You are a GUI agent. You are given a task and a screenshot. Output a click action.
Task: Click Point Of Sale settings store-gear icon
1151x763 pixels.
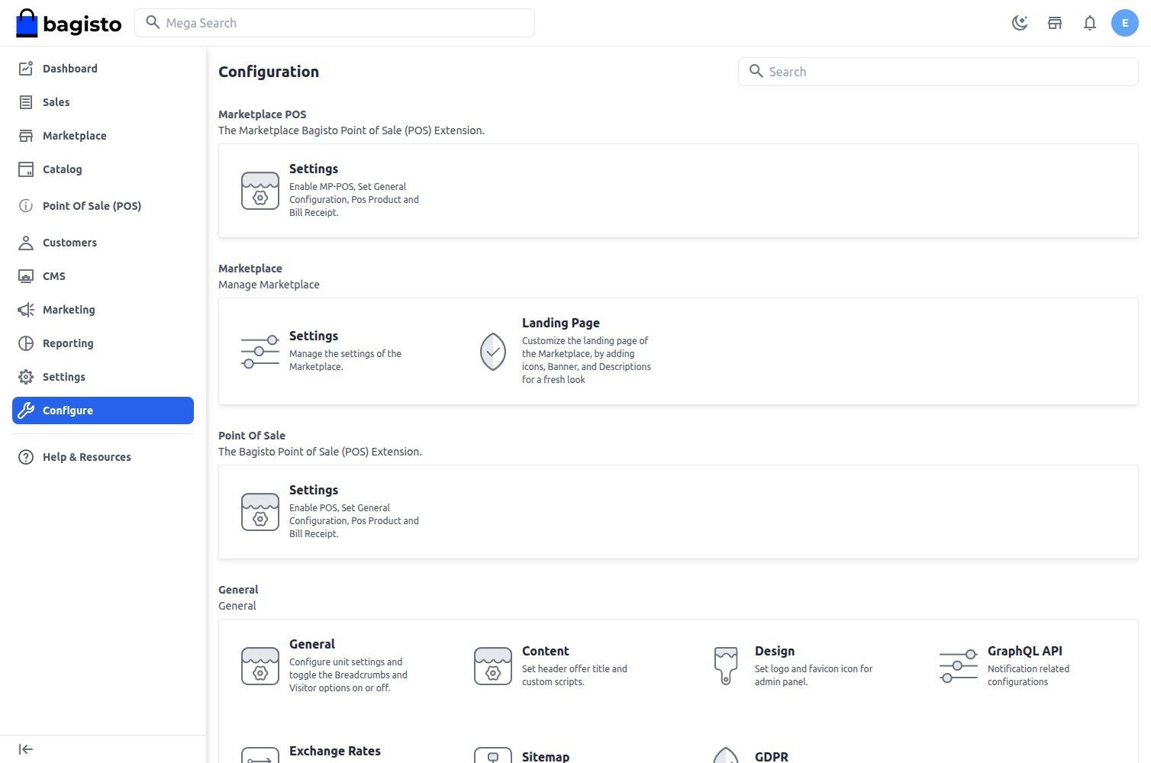coord(260,512)
